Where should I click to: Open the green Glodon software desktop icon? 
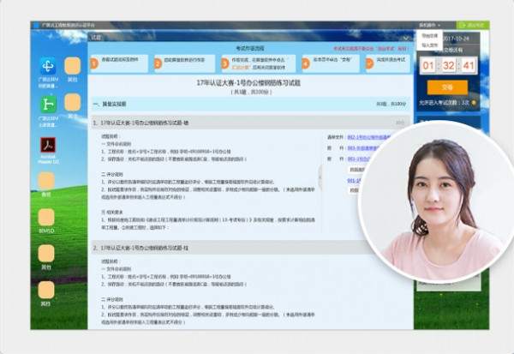(47, 104)
